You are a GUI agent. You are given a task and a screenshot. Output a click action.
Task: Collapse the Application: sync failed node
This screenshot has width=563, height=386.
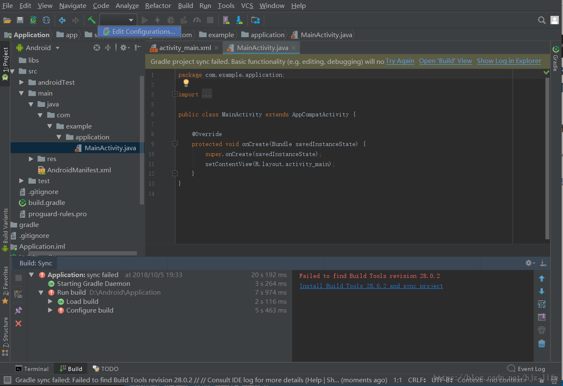coord(31,275)
